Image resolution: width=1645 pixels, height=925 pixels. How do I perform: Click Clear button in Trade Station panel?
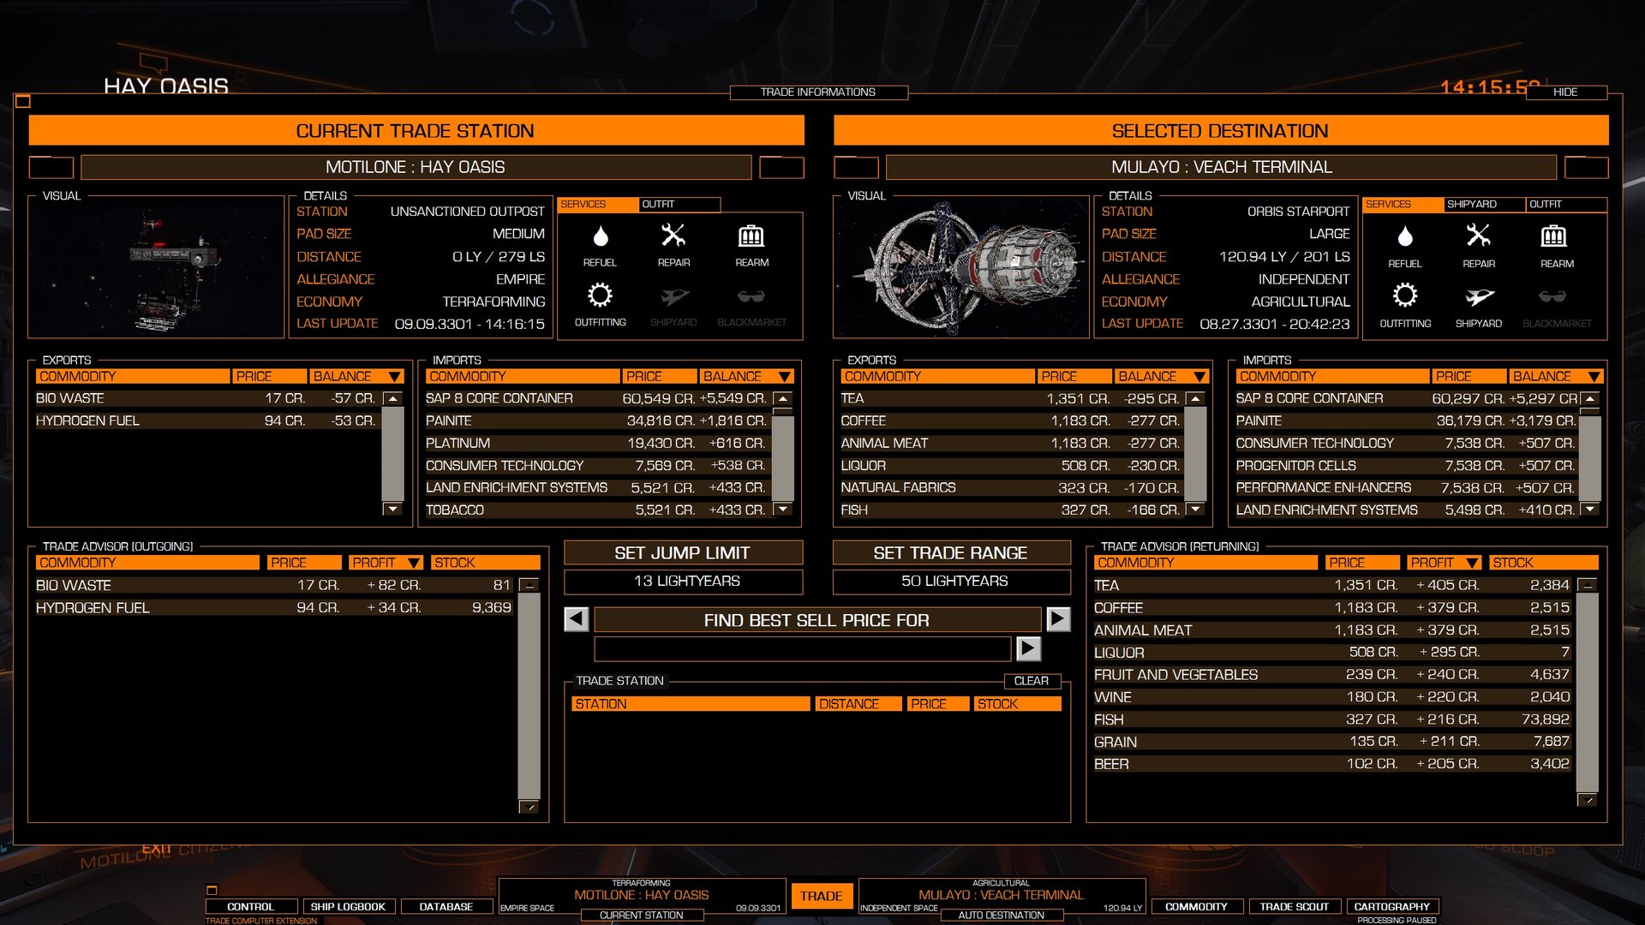[1032, 681]
